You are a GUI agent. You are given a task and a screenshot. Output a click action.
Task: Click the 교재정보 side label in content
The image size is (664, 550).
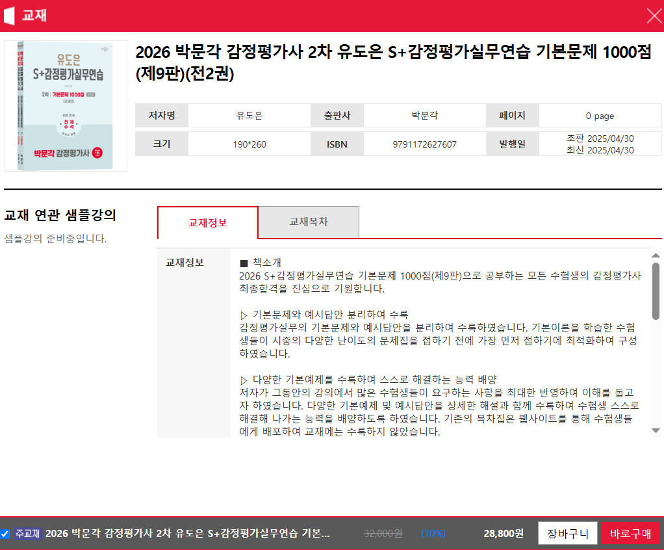point(185,263)
